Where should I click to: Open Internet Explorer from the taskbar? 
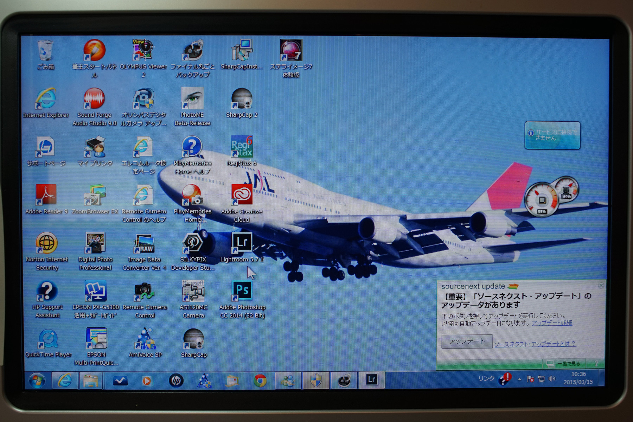pos(65,381)
